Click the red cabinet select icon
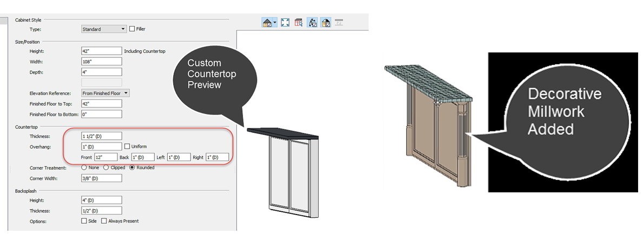This screenshot has width=643, height=241. 299,23
